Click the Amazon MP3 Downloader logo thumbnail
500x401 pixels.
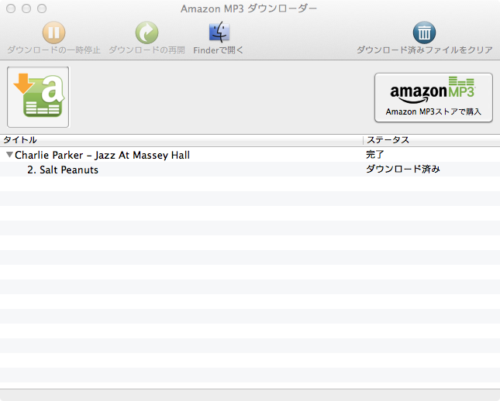(x=38, y=97)
